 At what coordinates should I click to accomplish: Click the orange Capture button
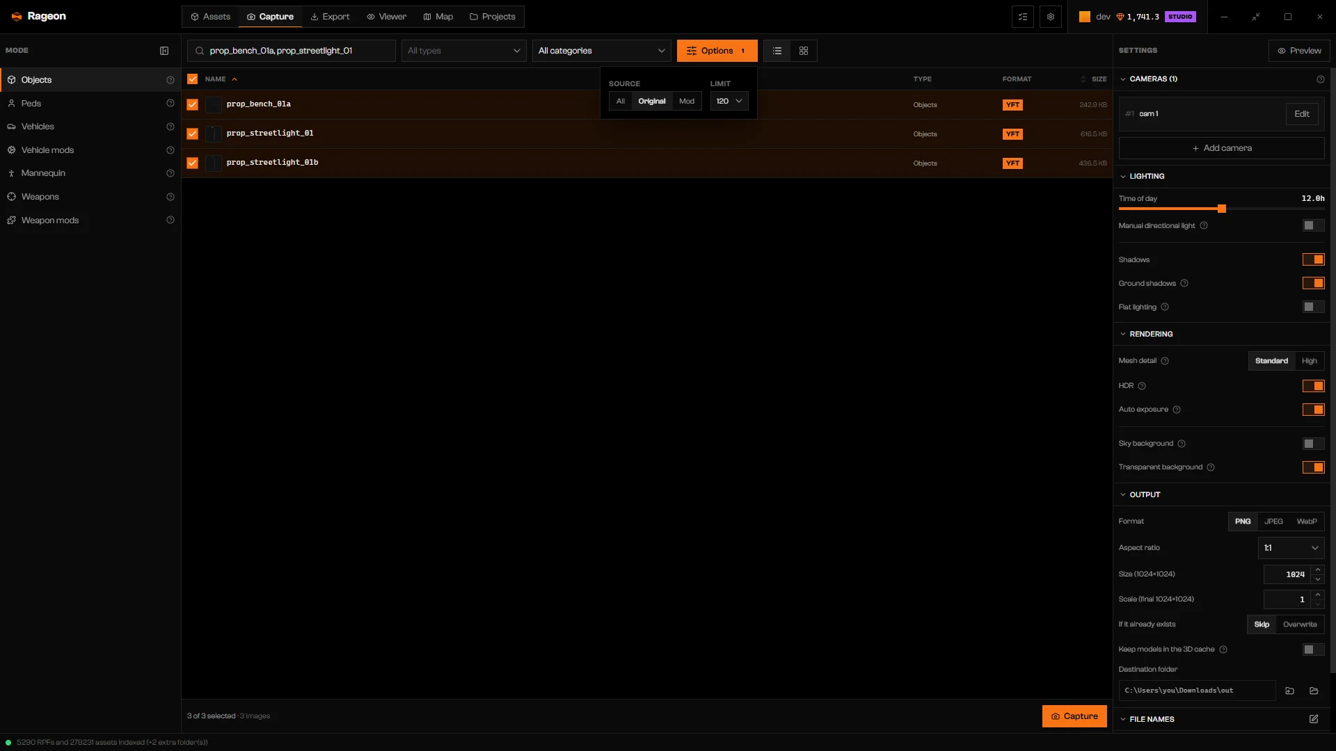pyautogui.click(x=1074, y=716)
